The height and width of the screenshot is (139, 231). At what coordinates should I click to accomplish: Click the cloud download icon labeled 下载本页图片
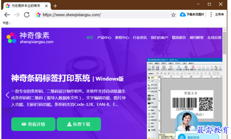[182, 14]
